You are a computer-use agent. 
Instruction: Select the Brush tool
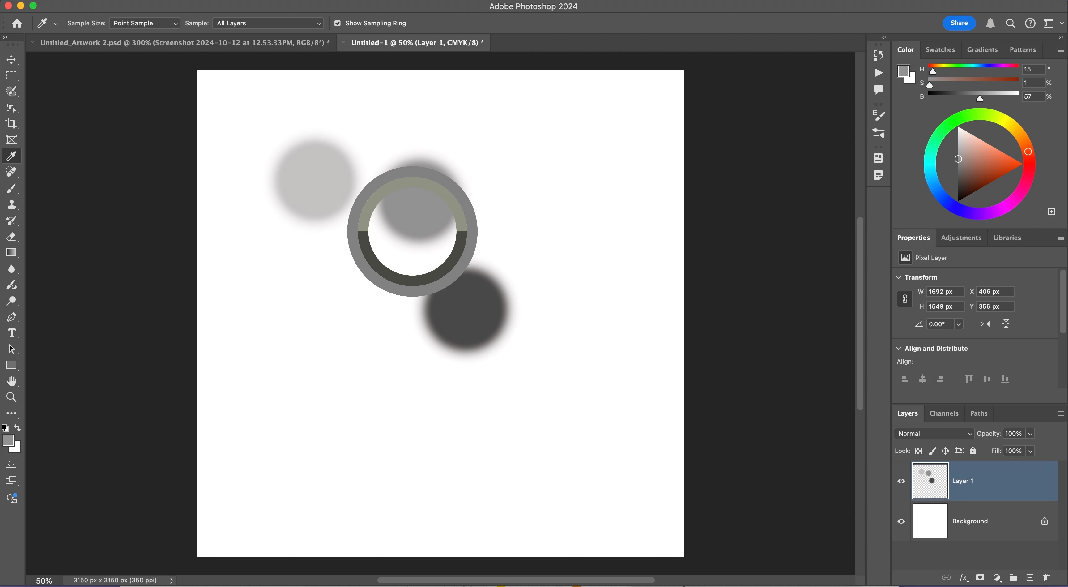[12, 188]
